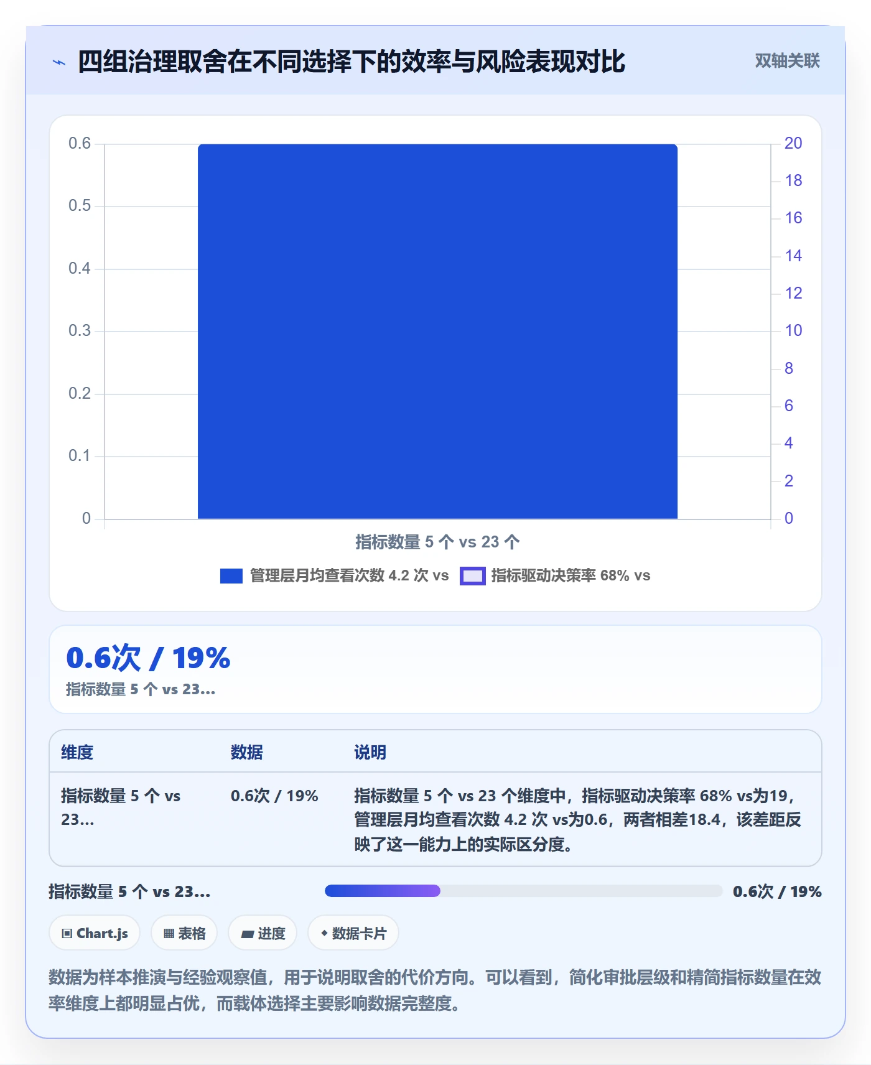871x1065 pixels.
Task: Click the progress bar for 指标数量
Action: (x=523, y=891)
